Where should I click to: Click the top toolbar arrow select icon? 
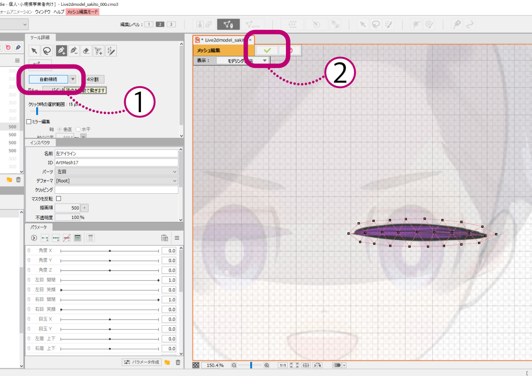tap(363, 25)
